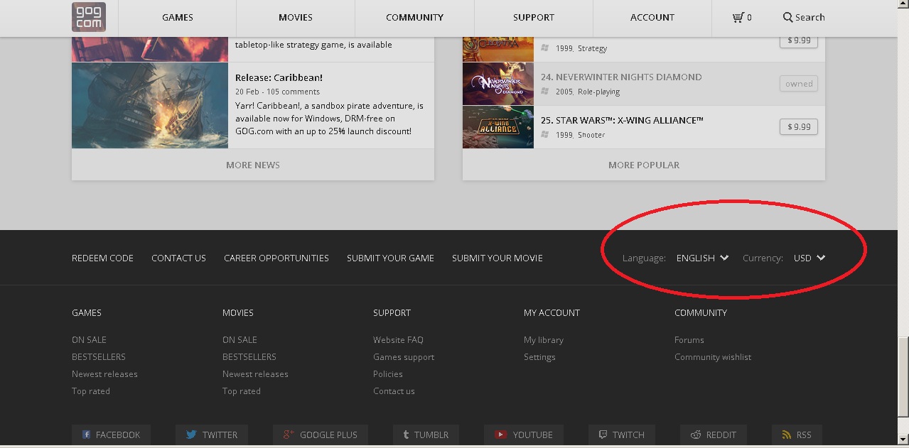909x448 pixels.
Task: Open SUBMIT YOUR GAME link
Action: point(390,258)
